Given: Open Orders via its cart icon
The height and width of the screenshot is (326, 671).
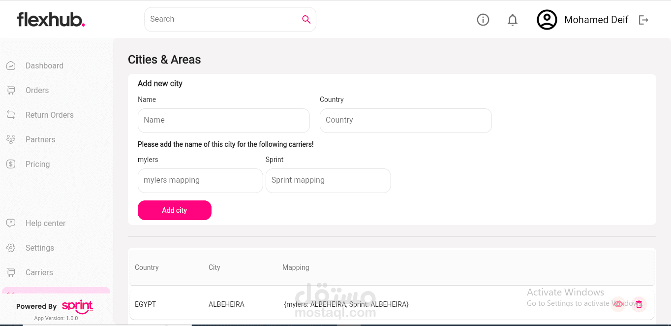Looking at the screenshot, I should (11, 90).
